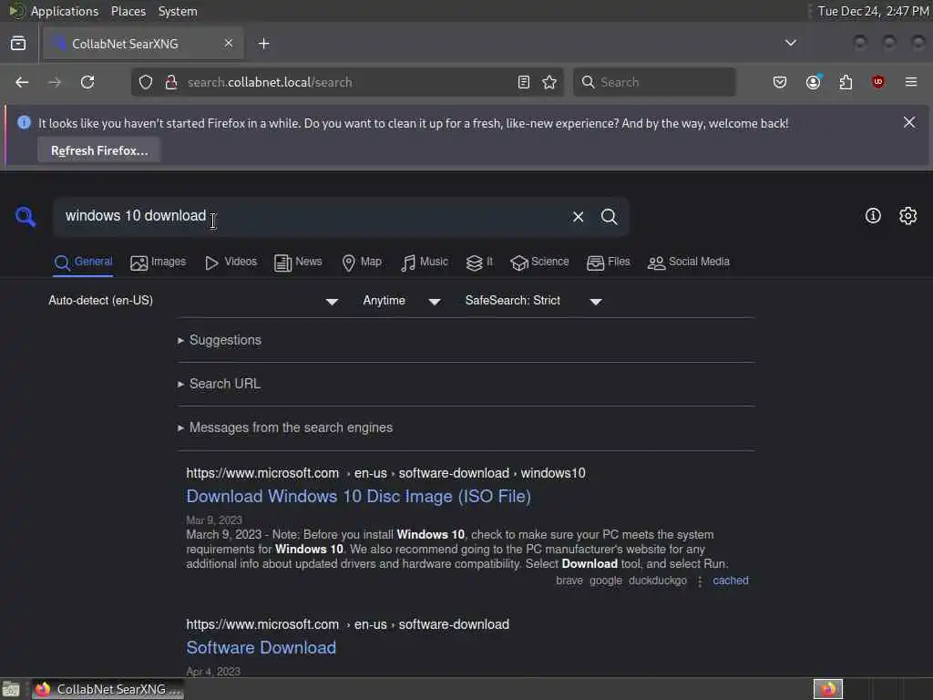Open a new tab with plus icon
933x700 pixels.
(264, 44)
